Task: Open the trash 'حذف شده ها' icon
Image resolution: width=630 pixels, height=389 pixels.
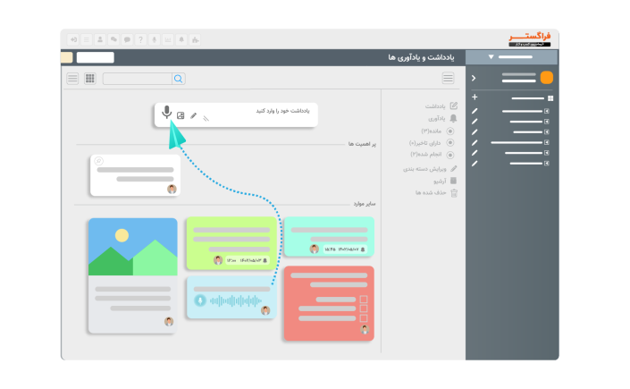Action: pyautogui.click(x=454, y=192)
